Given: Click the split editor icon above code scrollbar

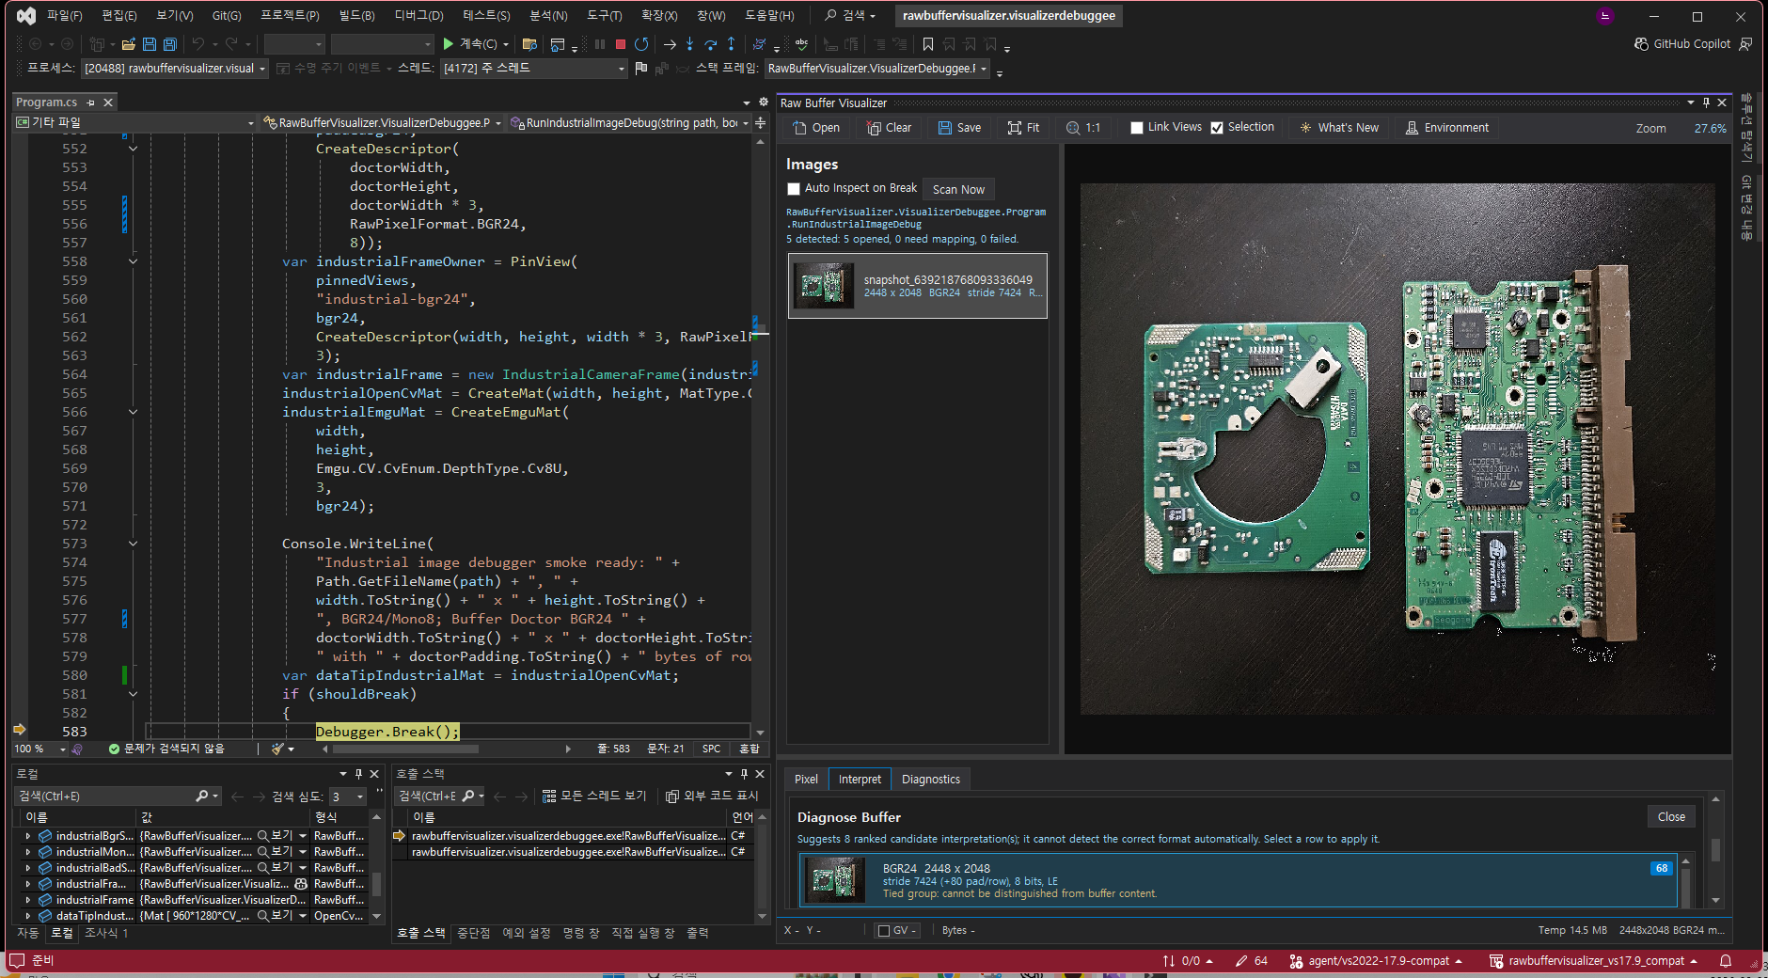Looking at the screenshot, I should 760,123.
